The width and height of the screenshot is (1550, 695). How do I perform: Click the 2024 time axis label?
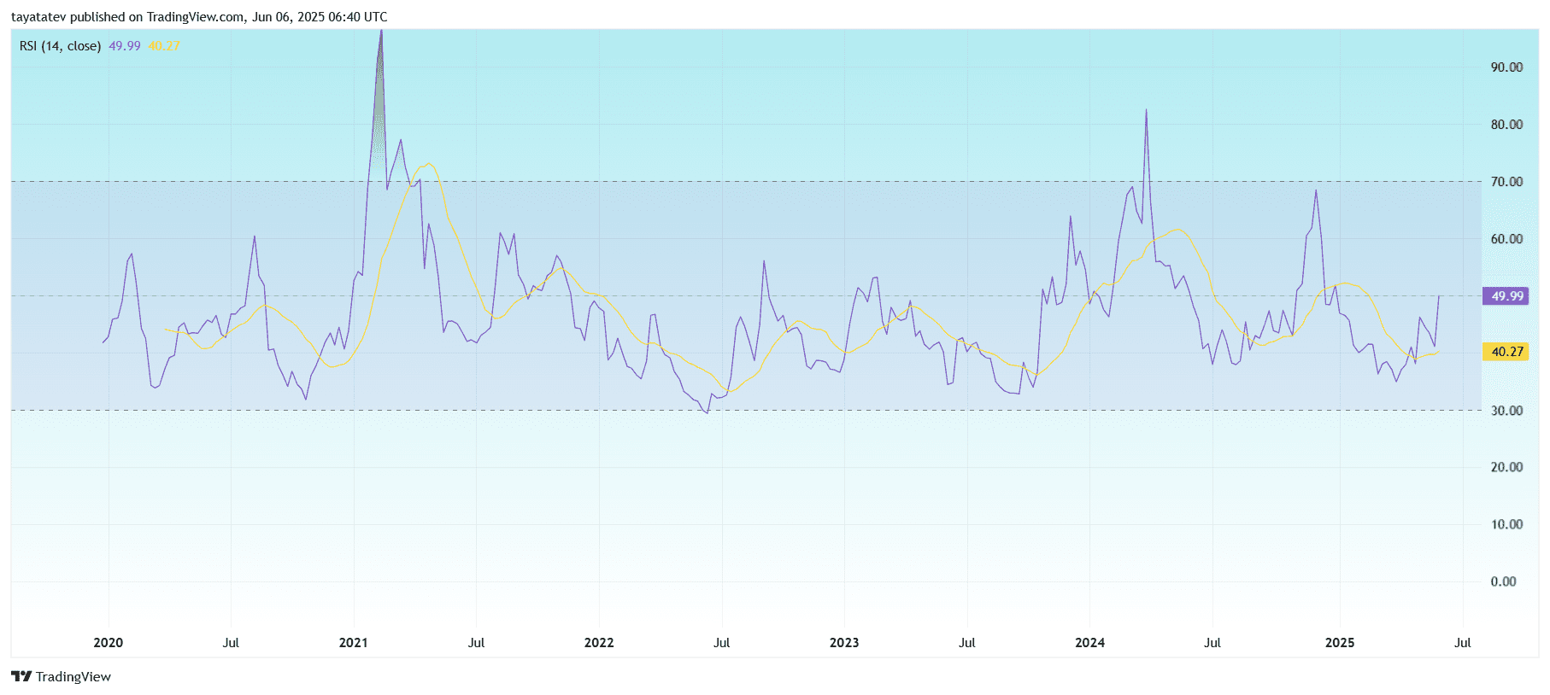point(1089,643)
